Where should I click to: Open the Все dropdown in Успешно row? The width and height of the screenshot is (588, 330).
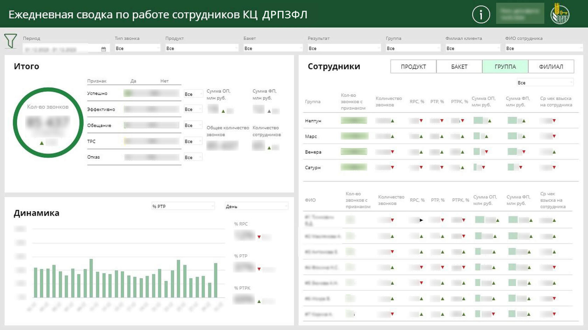coord(193,94)
